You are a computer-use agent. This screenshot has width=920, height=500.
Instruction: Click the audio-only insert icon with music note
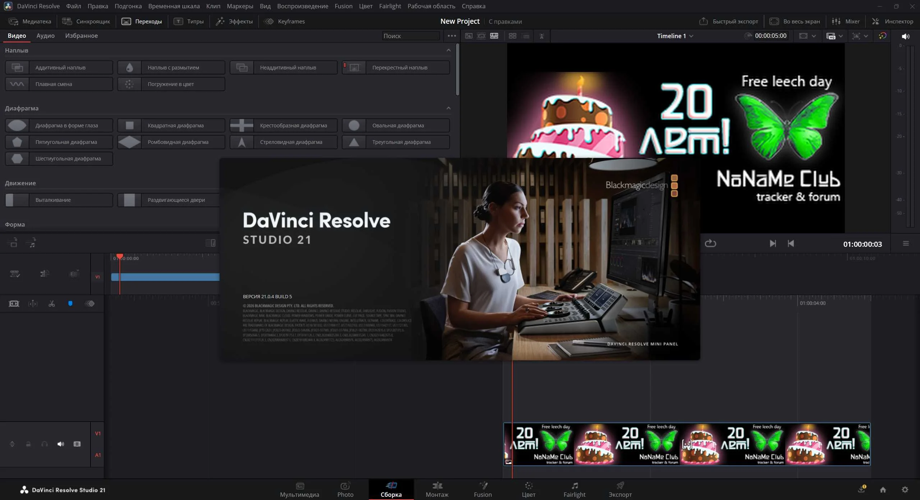32,243
